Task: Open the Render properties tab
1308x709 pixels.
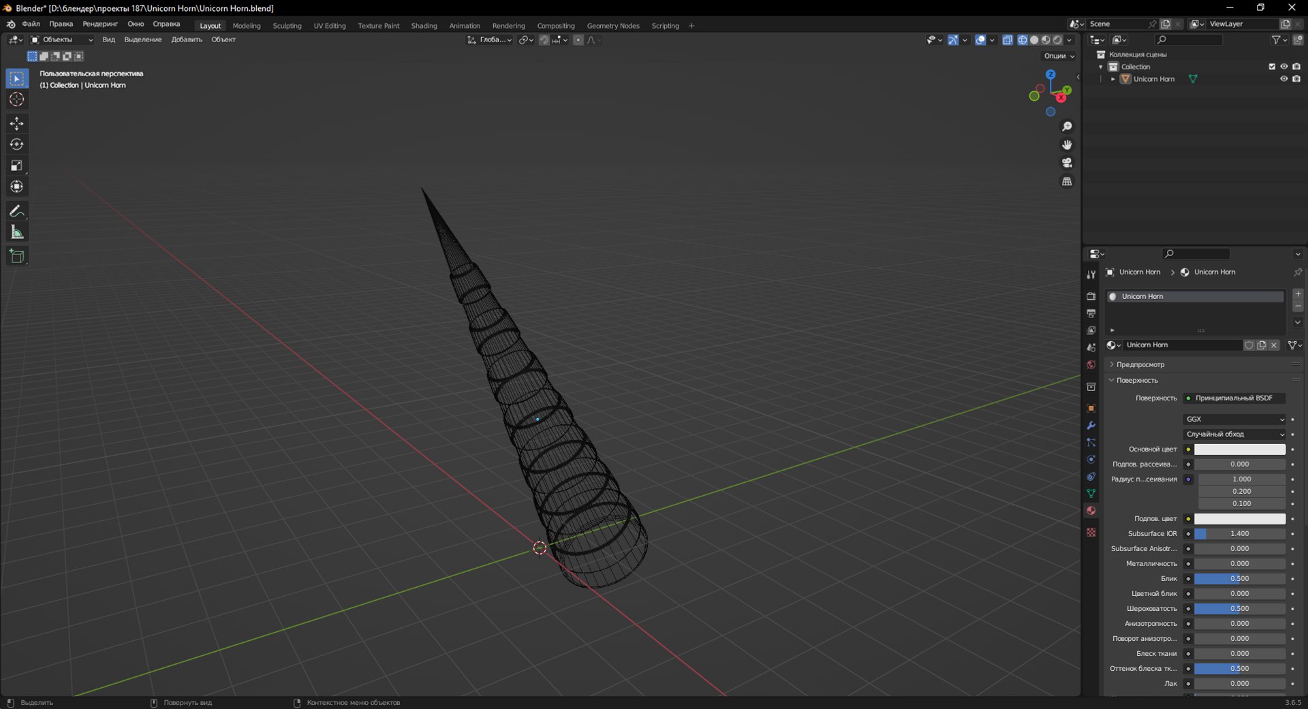Action: [x=1091, y=296]
